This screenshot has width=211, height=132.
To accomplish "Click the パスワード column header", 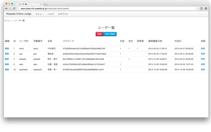I will [x=68, y=41].
